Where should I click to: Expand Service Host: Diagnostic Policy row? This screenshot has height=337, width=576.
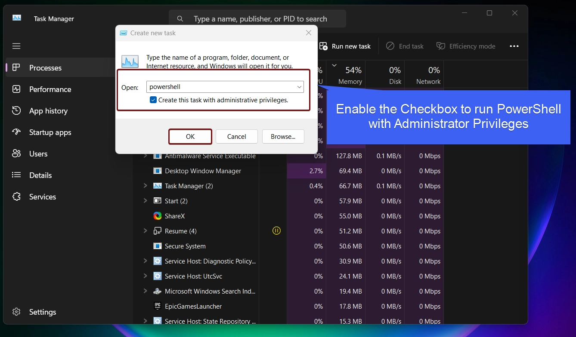tap(145, 261)
